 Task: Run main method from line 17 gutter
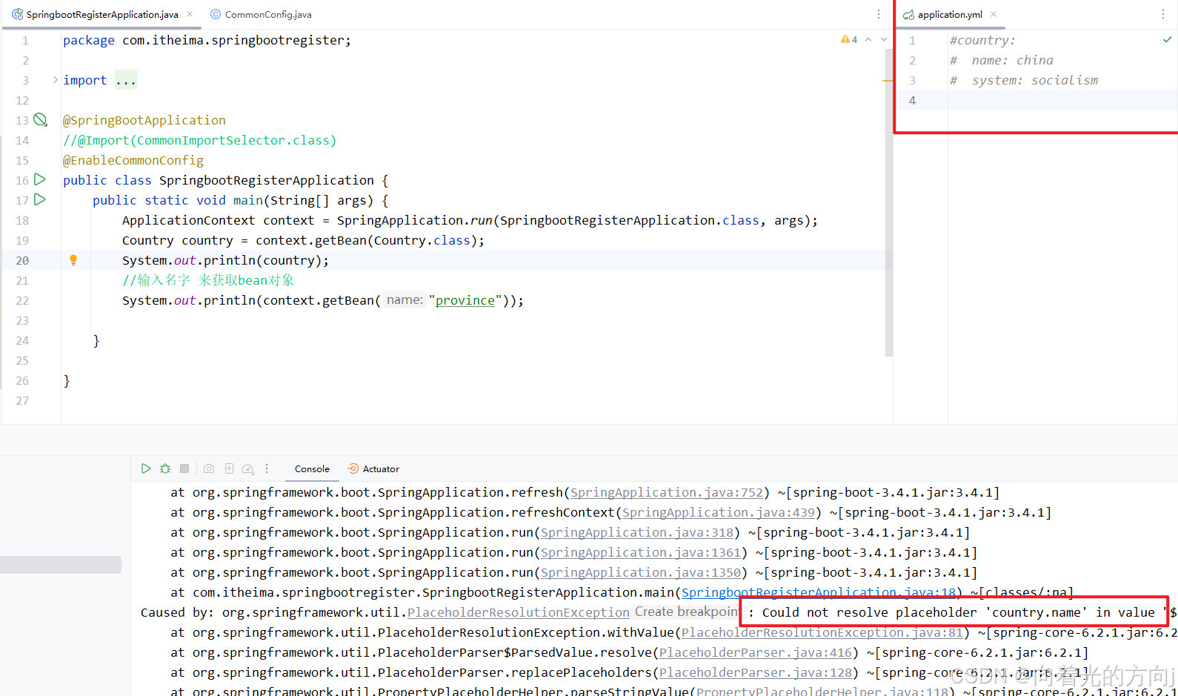pos(40,199)
